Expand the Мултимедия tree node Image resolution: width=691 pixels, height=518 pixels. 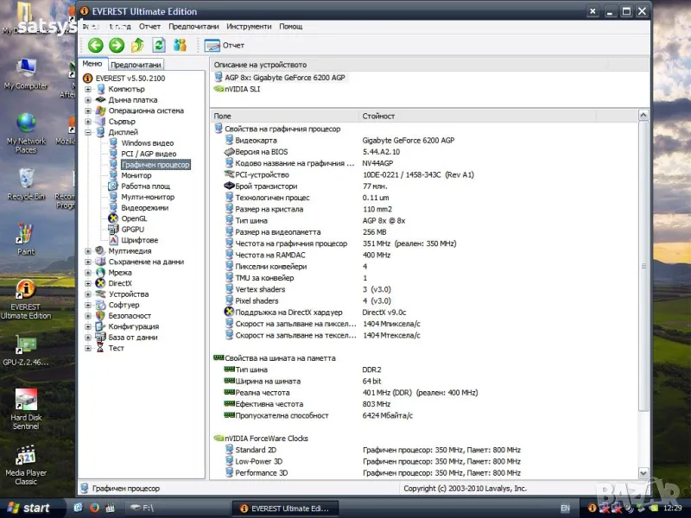(x=88, y=251)
